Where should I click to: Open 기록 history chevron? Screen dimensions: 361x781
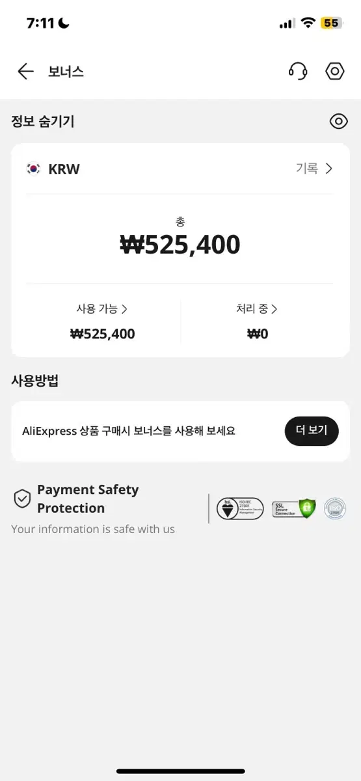tap(314, 169)
